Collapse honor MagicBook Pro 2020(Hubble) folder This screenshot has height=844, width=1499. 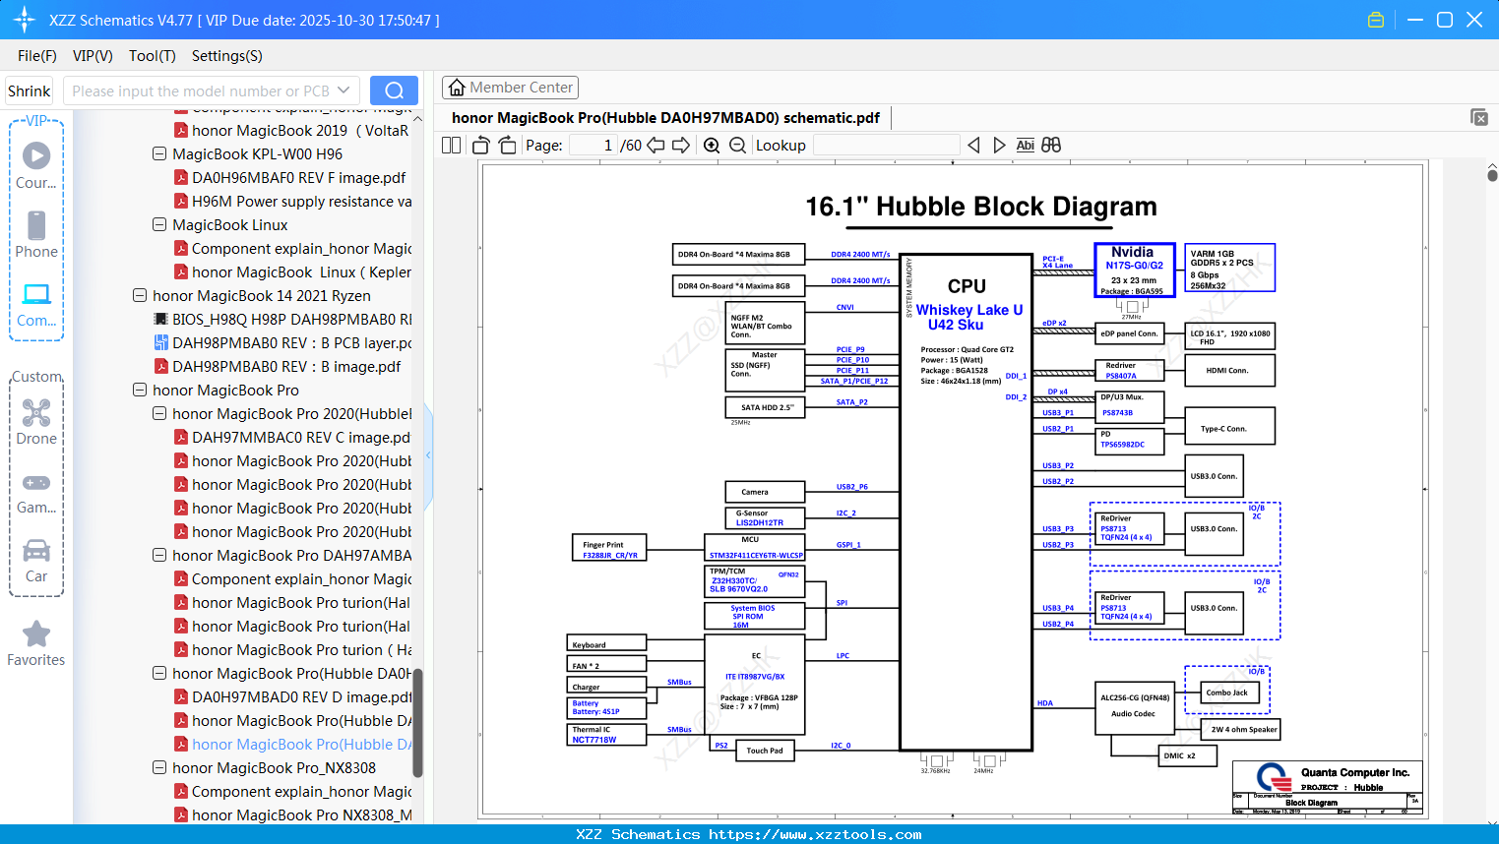pos(159,413)
